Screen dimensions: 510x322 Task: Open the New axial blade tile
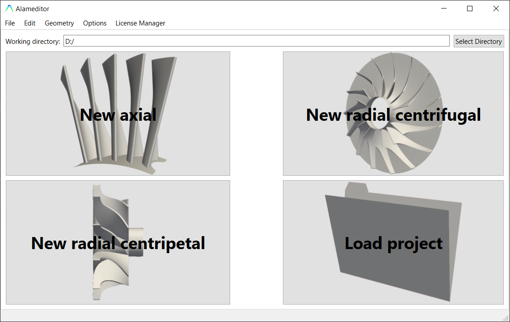(118, 114)
